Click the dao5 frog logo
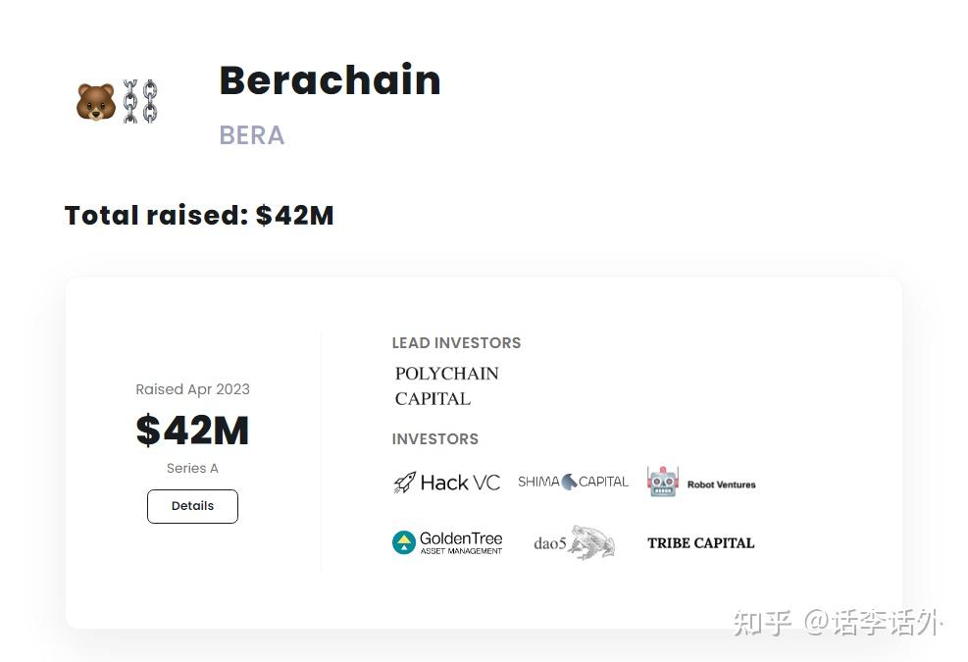The width and height of the screenshot is (968, 662). (x=574, y=541)
